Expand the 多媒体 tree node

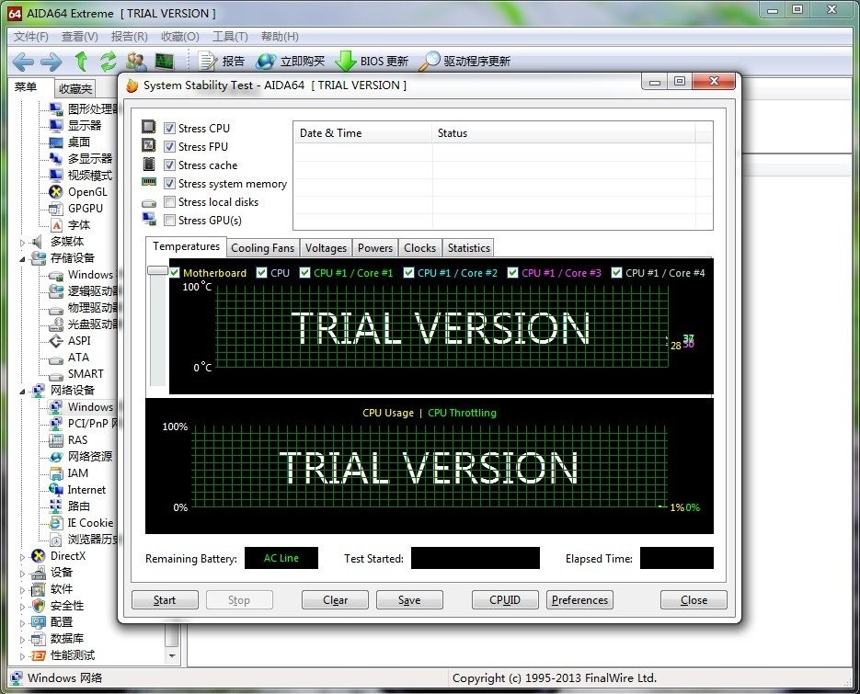tap(24, 242)
